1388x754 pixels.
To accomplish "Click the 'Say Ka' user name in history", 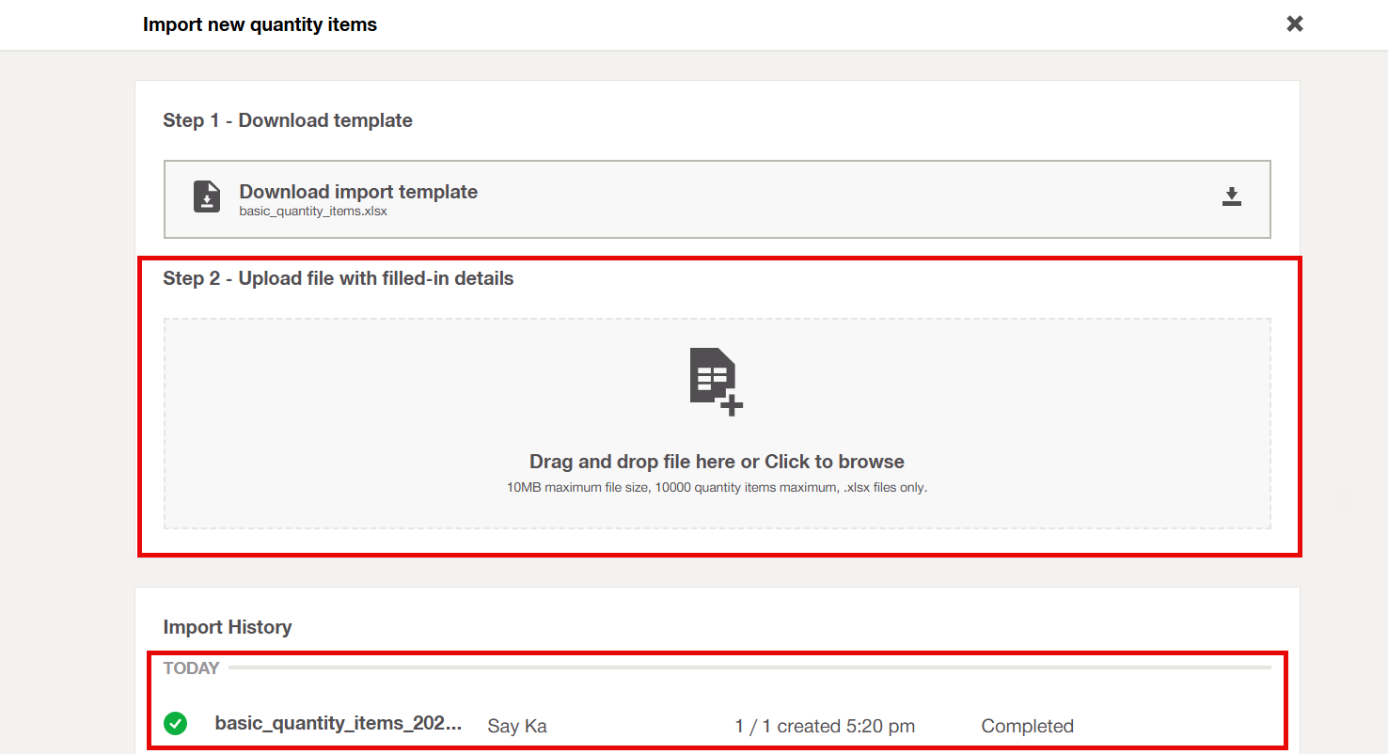I will 517,726.
